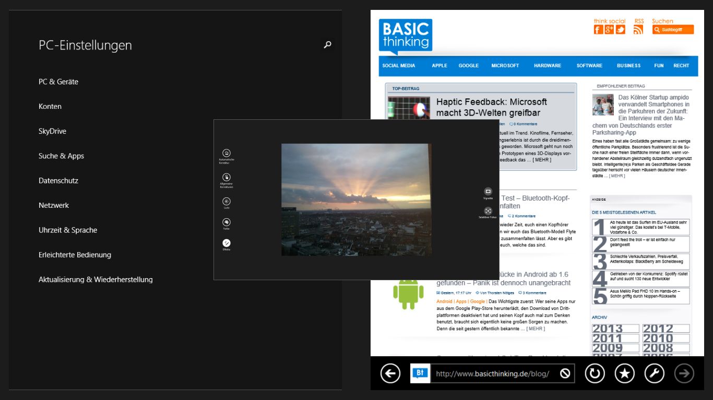Choose the Selektiver Fokus tool

click(488, 211)
